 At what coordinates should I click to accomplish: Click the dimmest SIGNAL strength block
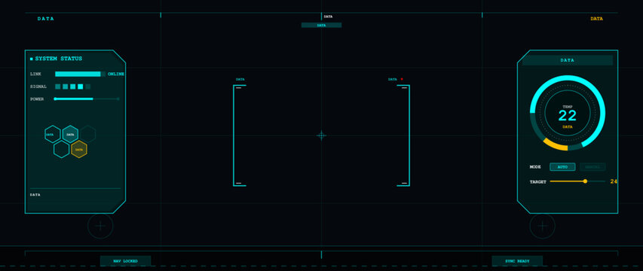(x=88, y=87)
